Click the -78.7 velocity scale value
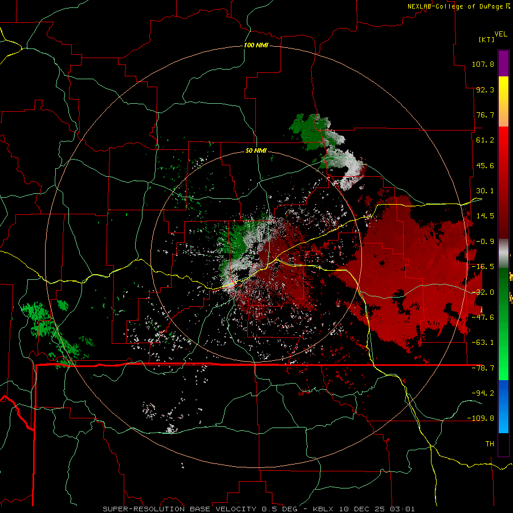 tap(483, 368)
